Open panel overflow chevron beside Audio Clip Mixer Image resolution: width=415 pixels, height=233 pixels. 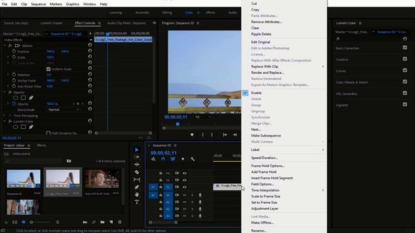pos(154,23)
